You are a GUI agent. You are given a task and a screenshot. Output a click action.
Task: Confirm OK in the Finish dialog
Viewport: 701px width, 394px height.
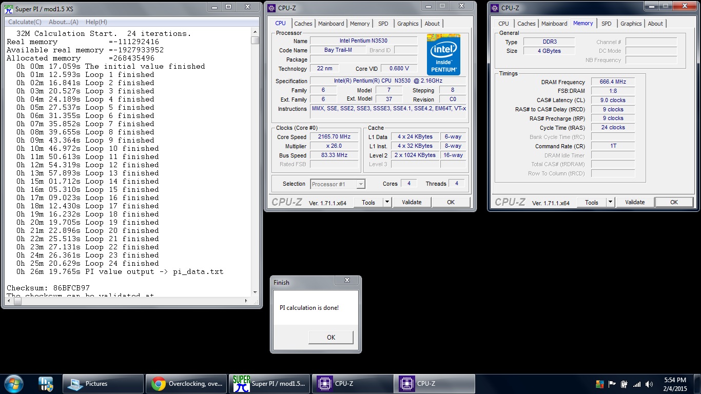[331, 337]
